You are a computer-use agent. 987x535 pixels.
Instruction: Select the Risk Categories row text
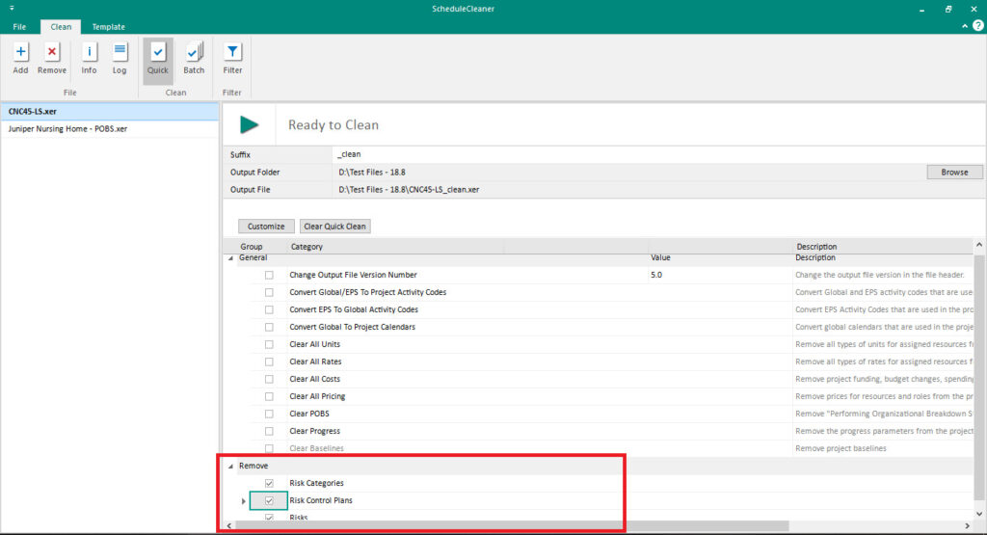[x=316, y=483]
